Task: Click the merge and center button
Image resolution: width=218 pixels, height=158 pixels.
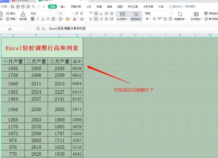Action: click(122, 16)
